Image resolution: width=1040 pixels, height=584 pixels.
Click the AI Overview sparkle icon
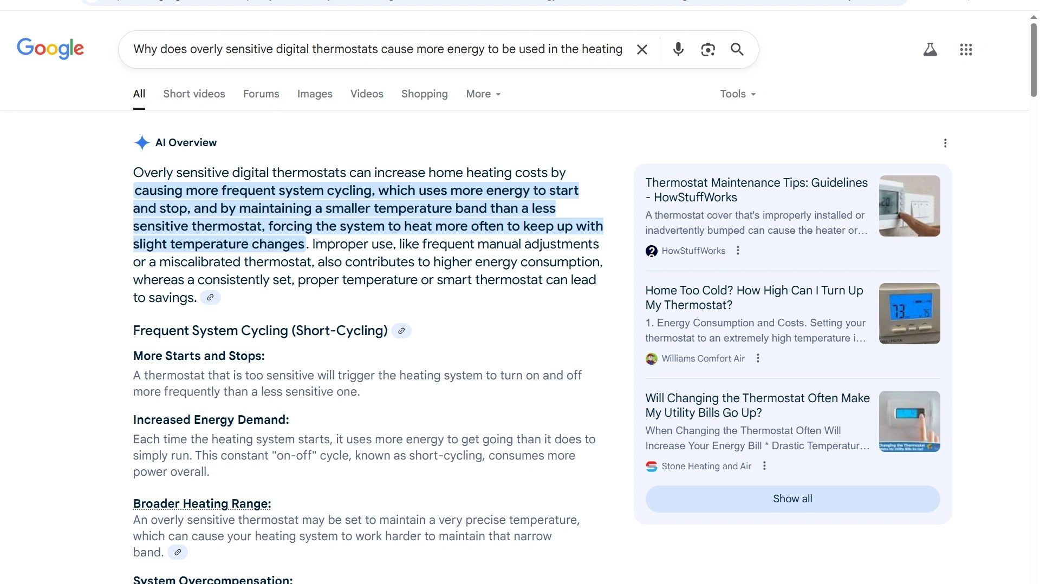141,142
